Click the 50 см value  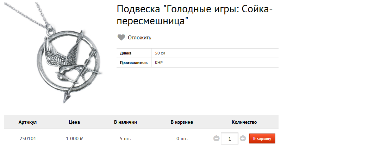pyautogui.click(x=160, y=53)
